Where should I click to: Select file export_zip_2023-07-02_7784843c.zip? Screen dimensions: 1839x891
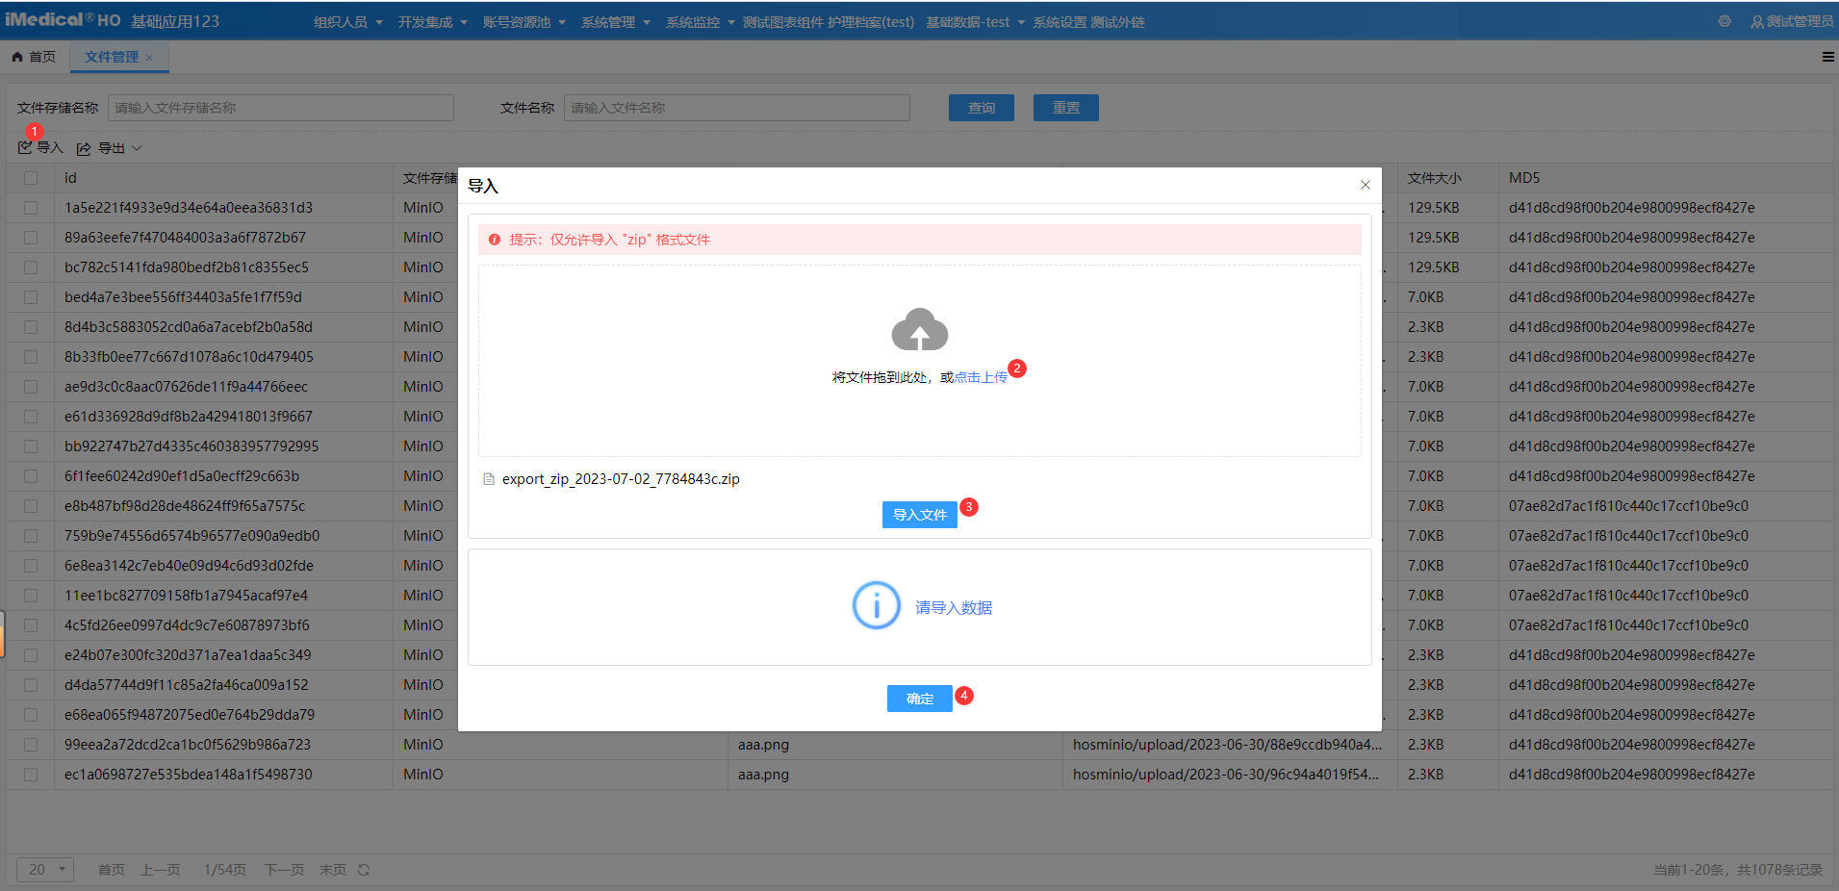pyautogui.click(x=621, y=479)
